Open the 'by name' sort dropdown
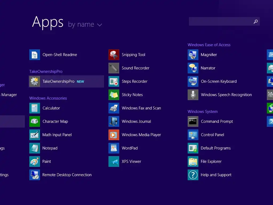 click(85, 24)
